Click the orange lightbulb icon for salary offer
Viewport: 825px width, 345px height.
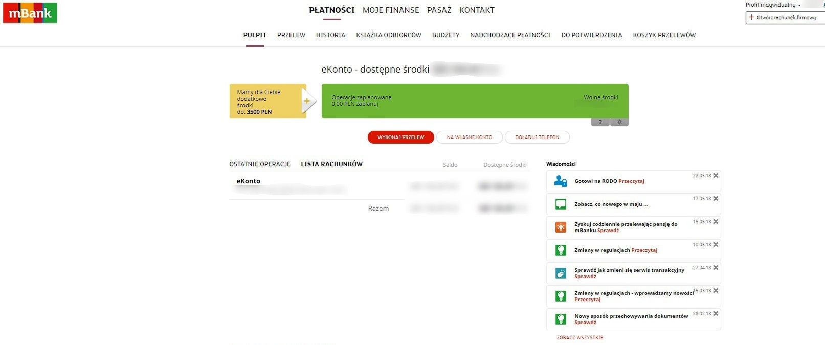561,227
